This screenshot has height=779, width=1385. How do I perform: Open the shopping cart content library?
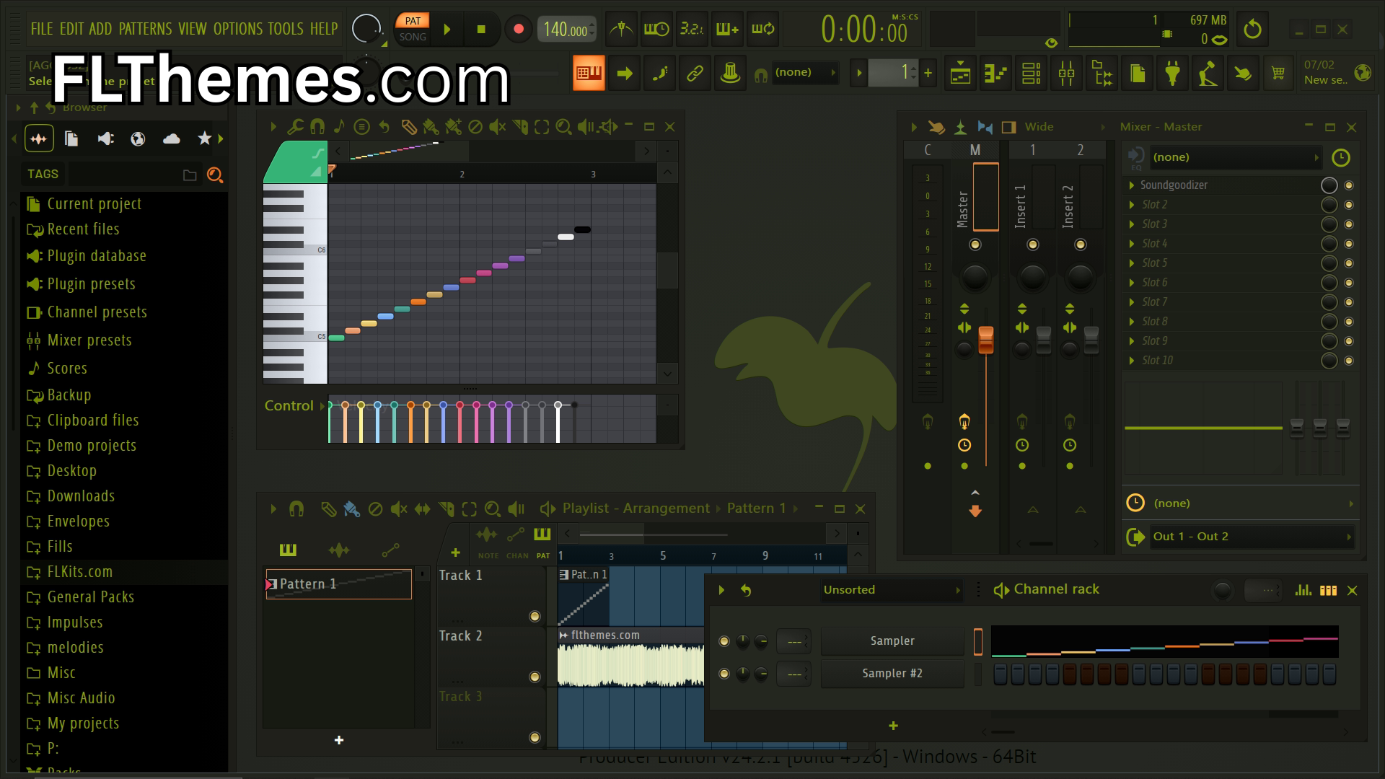coord(1278,73)
